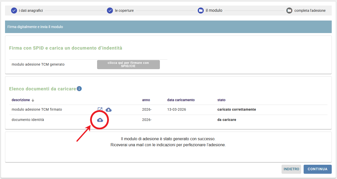
Task: Toggle the sort arrow beside descrizione
Action: (x=33, y=100)
